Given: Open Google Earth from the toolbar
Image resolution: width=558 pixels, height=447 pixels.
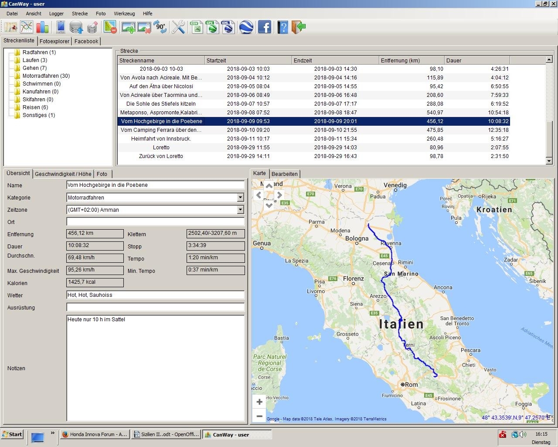Looking at the screenshot, I should click(x=246, y=27).
